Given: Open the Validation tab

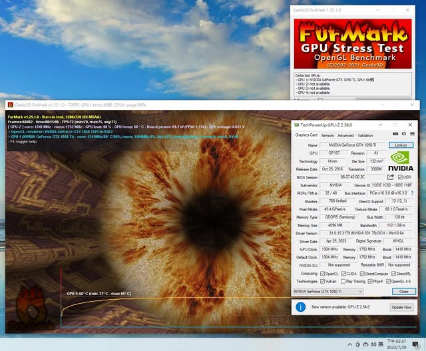Looking at the screenshot, I should coord(365,135).
